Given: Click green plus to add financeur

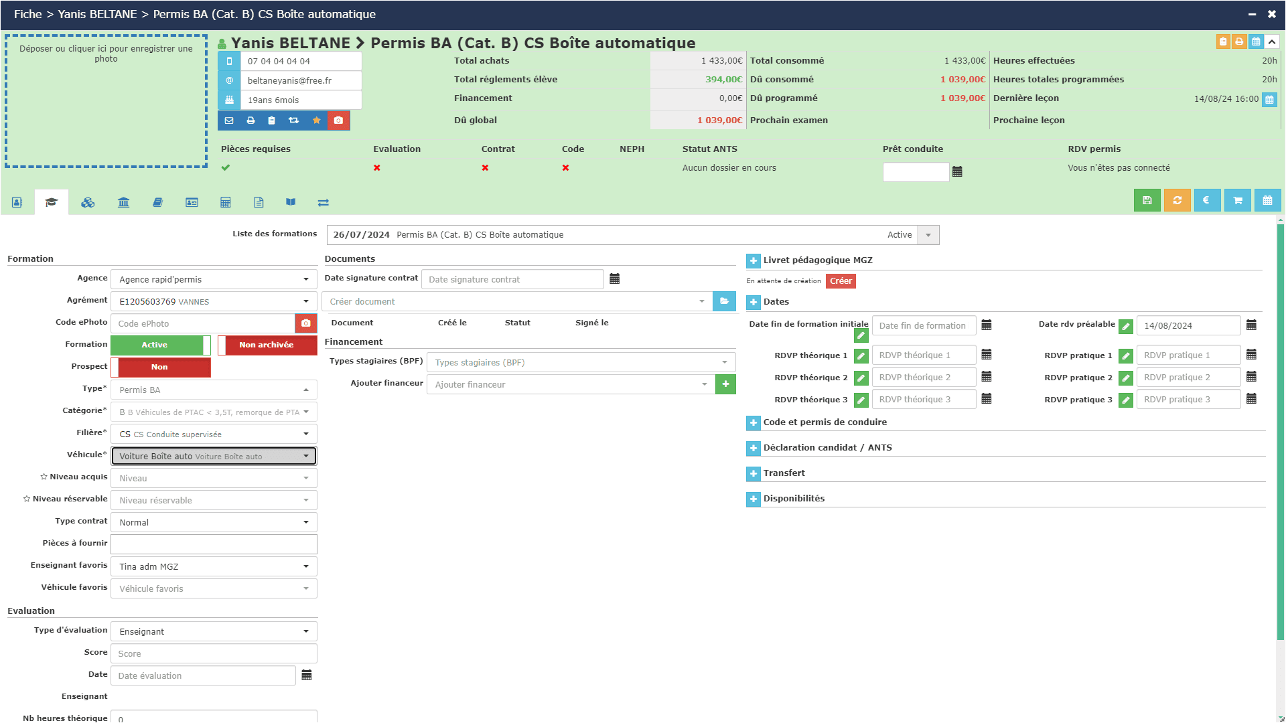Looking at the screenshot, I should 725,384.
